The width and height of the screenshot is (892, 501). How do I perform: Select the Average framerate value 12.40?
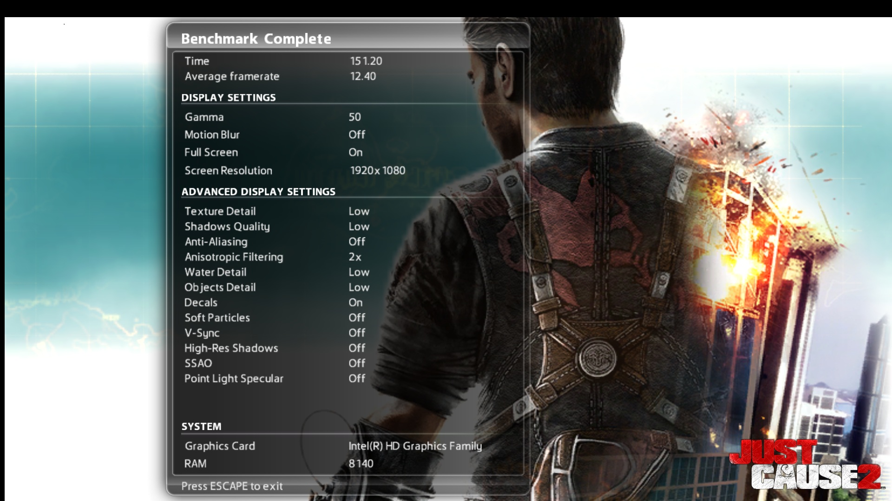363,76
